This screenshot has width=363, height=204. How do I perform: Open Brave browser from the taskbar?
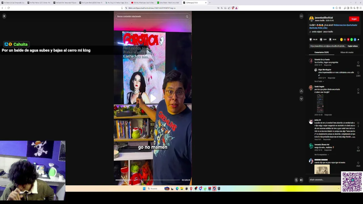coord(191,188)
